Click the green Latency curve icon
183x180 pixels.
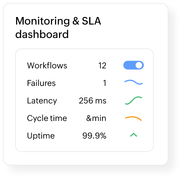pyautogui.click(x=134, y=101)
